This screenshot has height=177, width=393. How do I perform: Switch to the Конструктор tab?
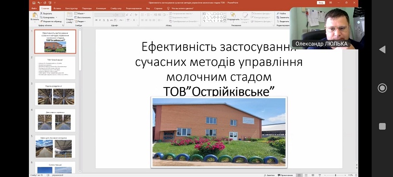point(71,8)
